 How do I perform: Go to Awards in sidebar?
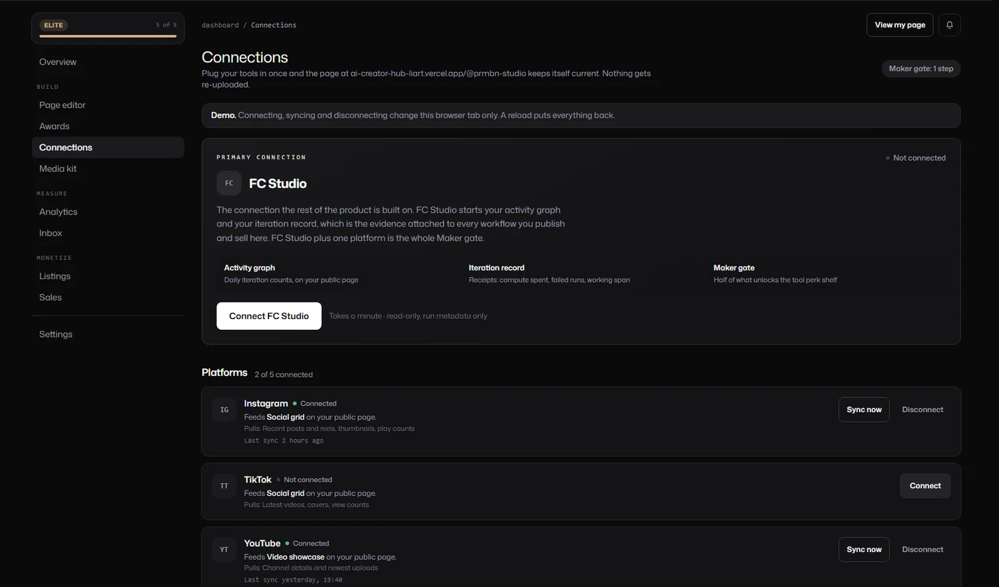(108, 126)
